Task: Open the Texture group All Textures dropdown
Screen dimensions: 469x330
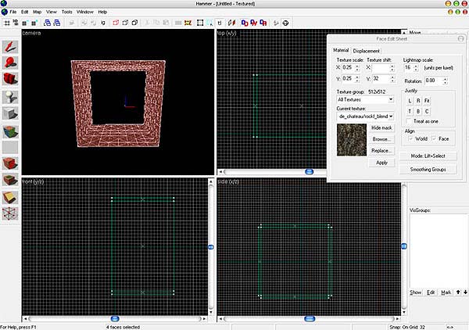Action: (x=365, y=100)
